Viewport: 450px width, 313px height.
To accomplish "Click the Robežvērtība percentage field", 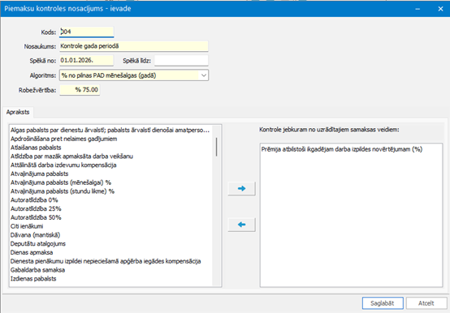I will pyautogui.click(x=80, y=90).
